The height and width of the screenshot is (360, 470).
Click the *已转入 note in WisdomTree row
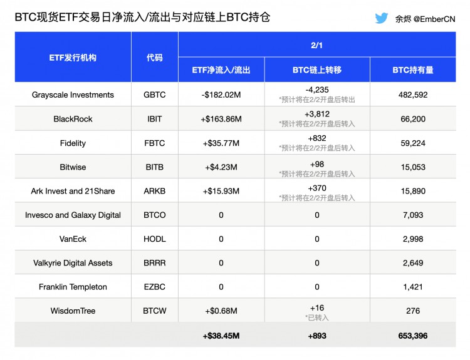click(x=317, y=317)
